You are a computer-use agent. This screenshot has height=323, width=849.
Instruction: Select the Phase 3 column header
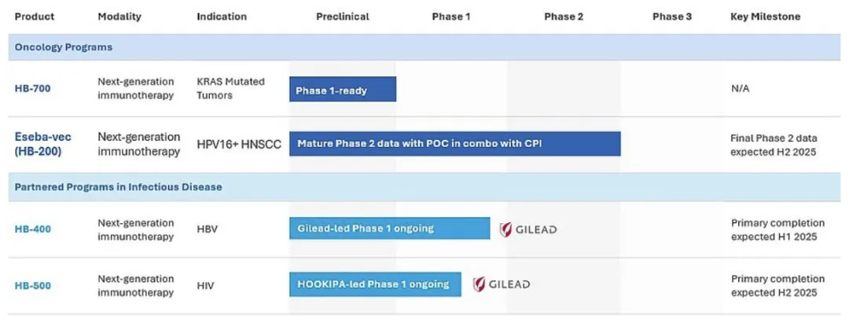pyautogui.click(x=672, y=17)
